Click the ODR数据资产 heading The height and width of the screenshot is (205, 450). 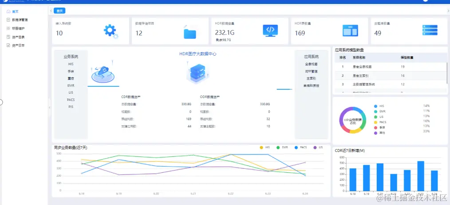coord(210,97)
